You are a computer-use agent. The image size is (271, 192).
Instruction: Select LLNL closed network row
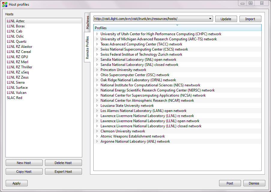click(x=177, y=126)
